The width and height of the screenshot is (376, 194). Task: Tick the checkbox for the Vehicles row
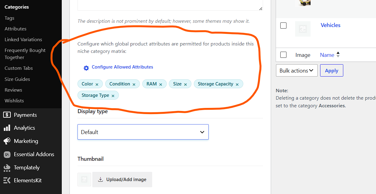coord(283,26)
